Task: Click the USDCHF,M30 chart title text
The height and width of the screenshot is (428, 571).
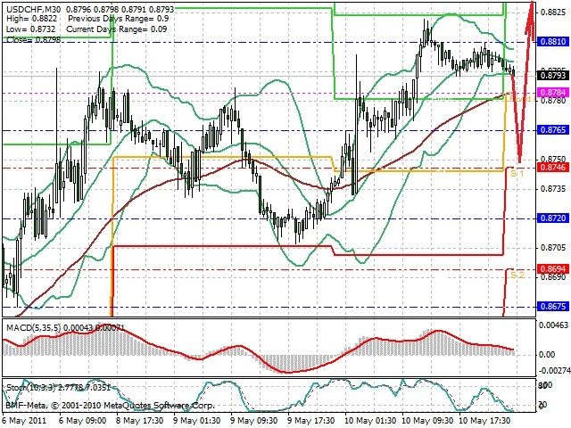Action: [34, 8]
